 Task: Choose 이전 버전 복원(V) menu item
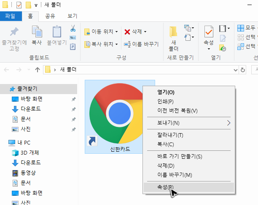[189, 110]
